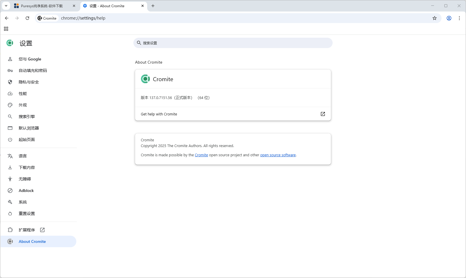Open 隐私与安全 privacy settings
Image resolution: width=466 pixels, height=278 pixels.
click(x=29, y=82)
